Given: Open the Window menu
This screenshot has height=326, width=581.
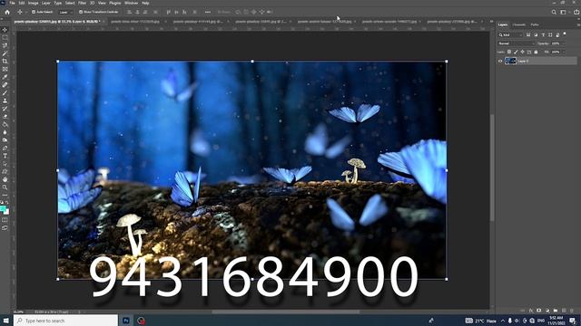Looking at the screenshot, I should pyautogui.click(x=131, y=3).
